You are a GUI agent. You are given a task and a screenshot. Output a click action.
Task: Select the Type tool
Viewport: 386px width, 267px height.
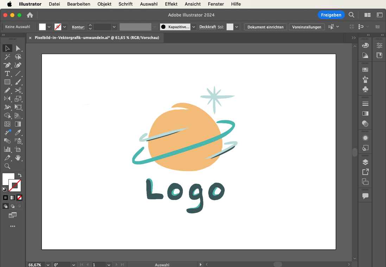[x=7, y=73]
